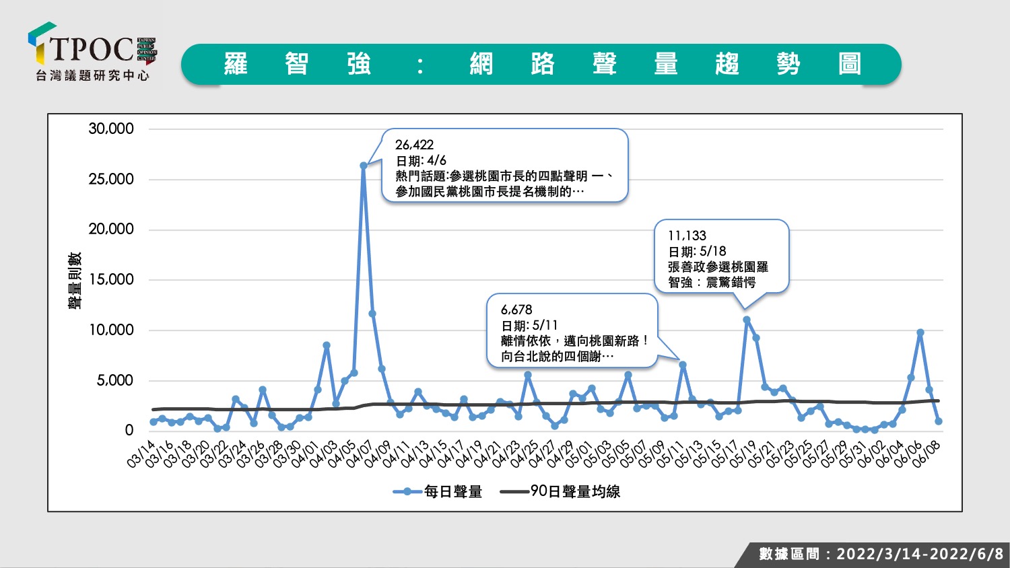Screen dimensions: 1010x568
Task: Click the x-axis date label 03/14
Action: 141,454
